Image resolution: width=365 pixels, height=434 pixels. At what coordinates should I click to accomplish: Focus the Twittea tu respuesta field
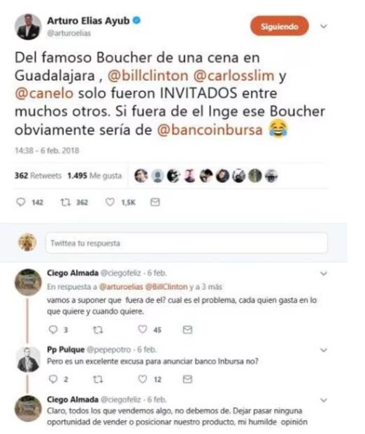tap(187, 243)
